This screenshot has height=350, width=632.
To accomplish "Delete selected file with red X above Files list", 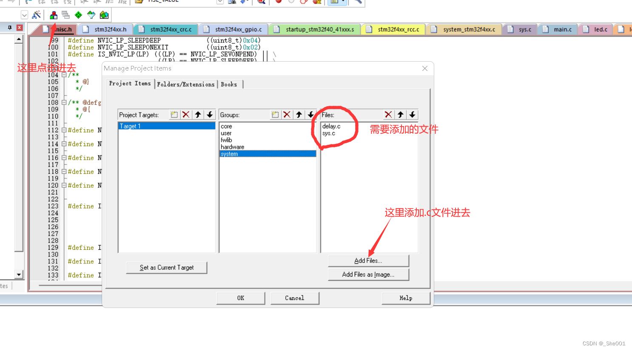I will [x=388, y=114].
